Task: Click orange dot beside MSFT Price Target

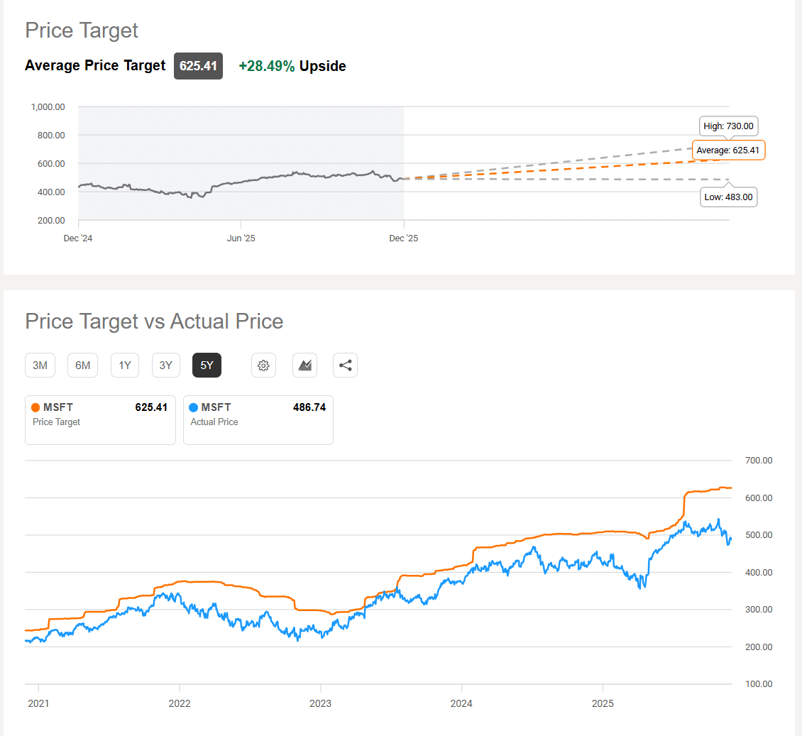Action: tap(35, 407)
